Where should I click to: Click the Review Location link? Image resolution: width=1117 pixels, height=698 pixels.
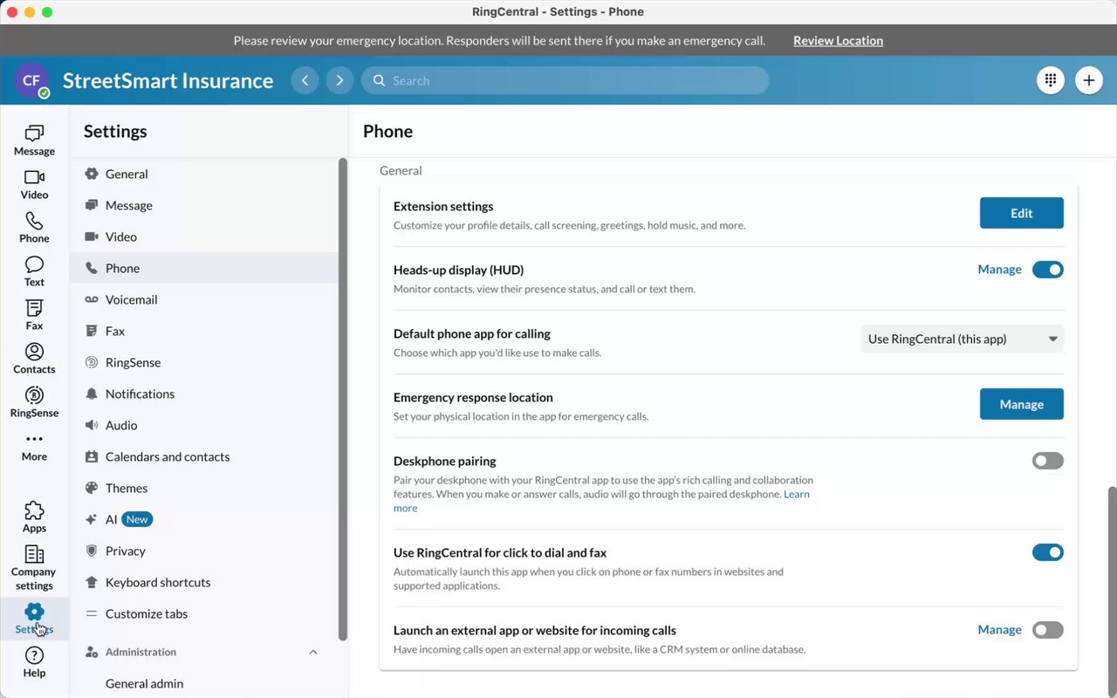[838, 41]
